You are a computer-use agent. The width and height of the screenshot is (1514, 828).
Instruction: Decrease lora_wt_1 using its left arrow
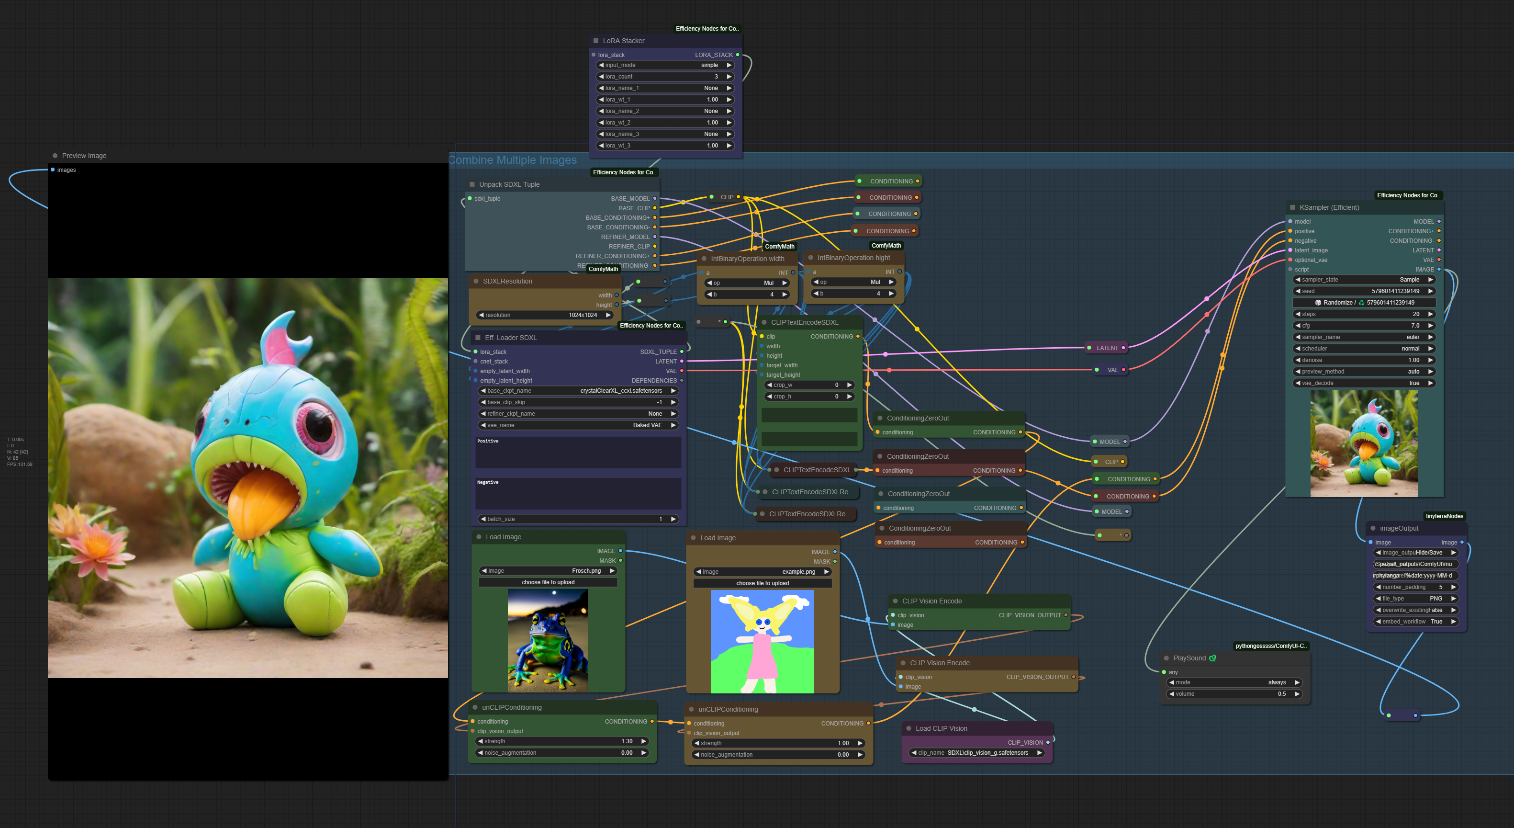601,100
